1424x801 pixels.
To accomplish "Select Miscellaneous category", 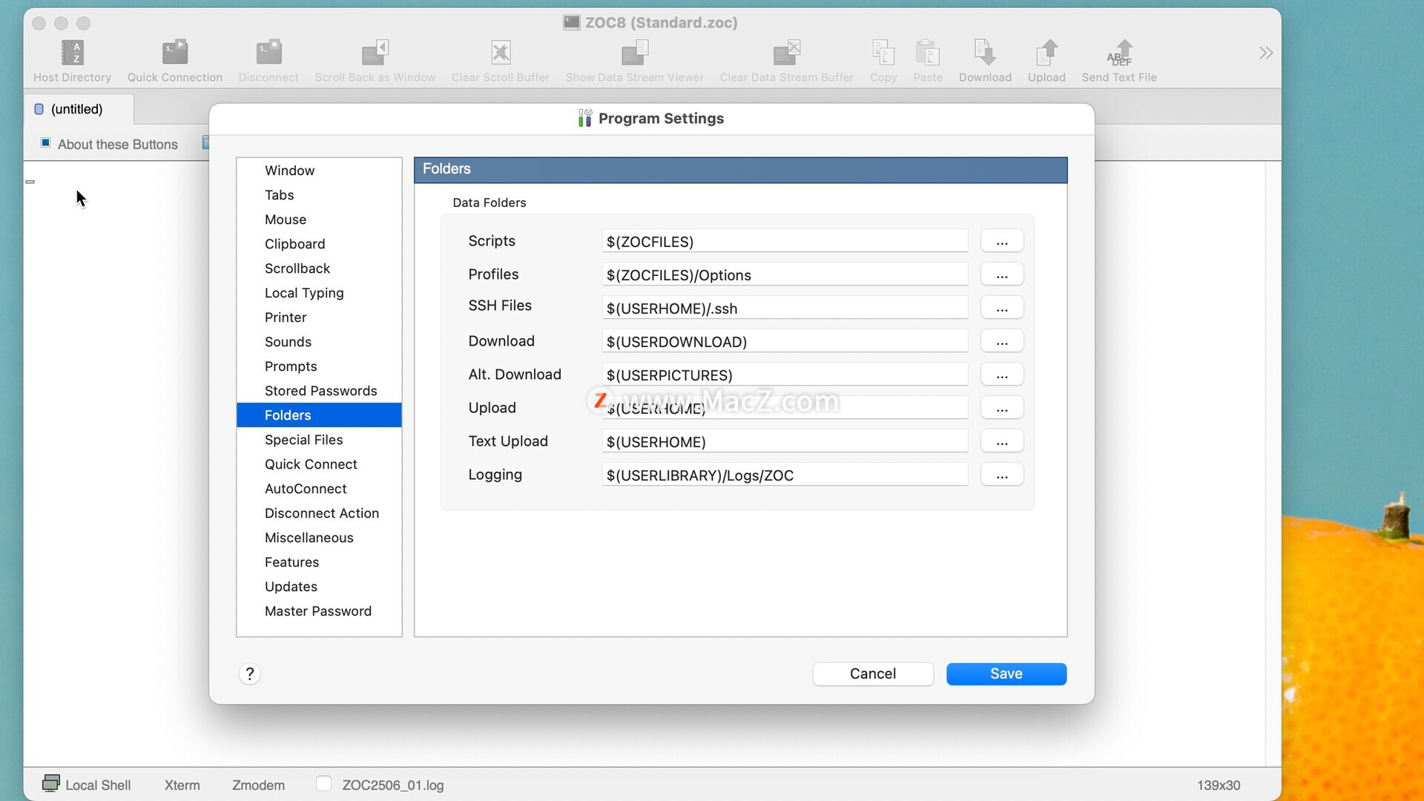I will [x=319, y=538].
